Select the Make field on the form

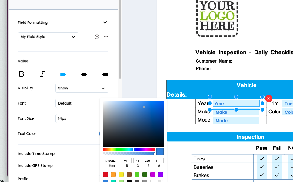(x=236, y=112)
